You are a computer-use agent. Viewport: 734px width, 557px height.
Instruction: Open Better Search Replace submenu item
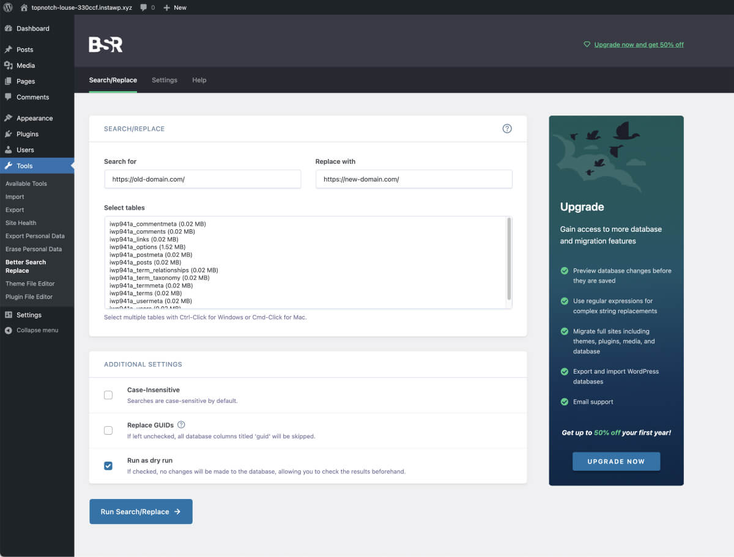click(x=26, y=266)
